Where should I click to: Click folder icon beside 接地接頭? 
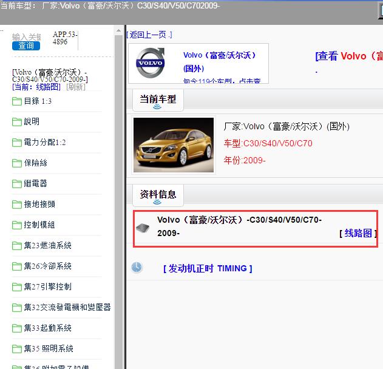point(17,204)
